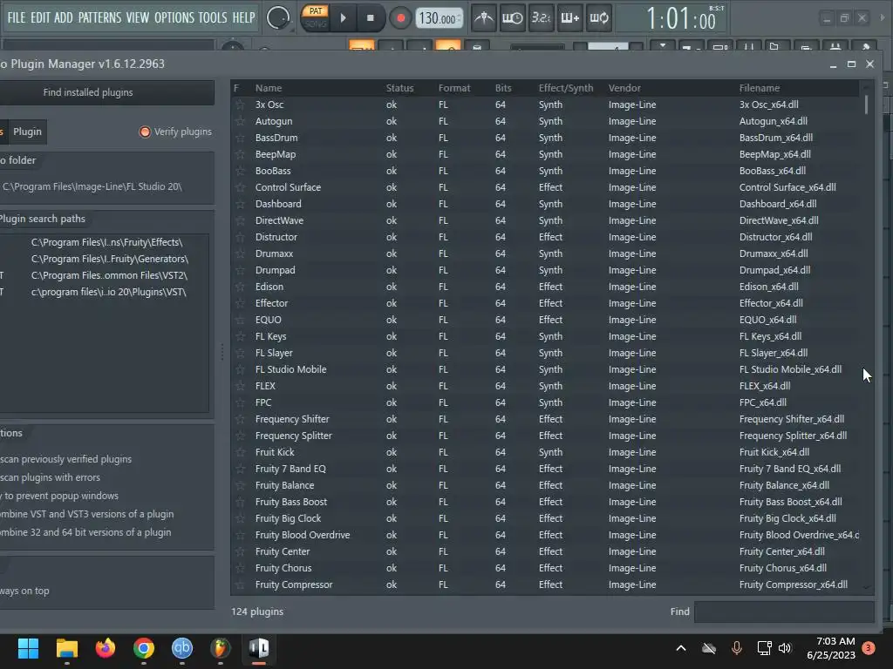The width and height of the screenshot is (893, 669).
Task: Open qBittorrent from taskbar
Action: click(x=182, y=648)
